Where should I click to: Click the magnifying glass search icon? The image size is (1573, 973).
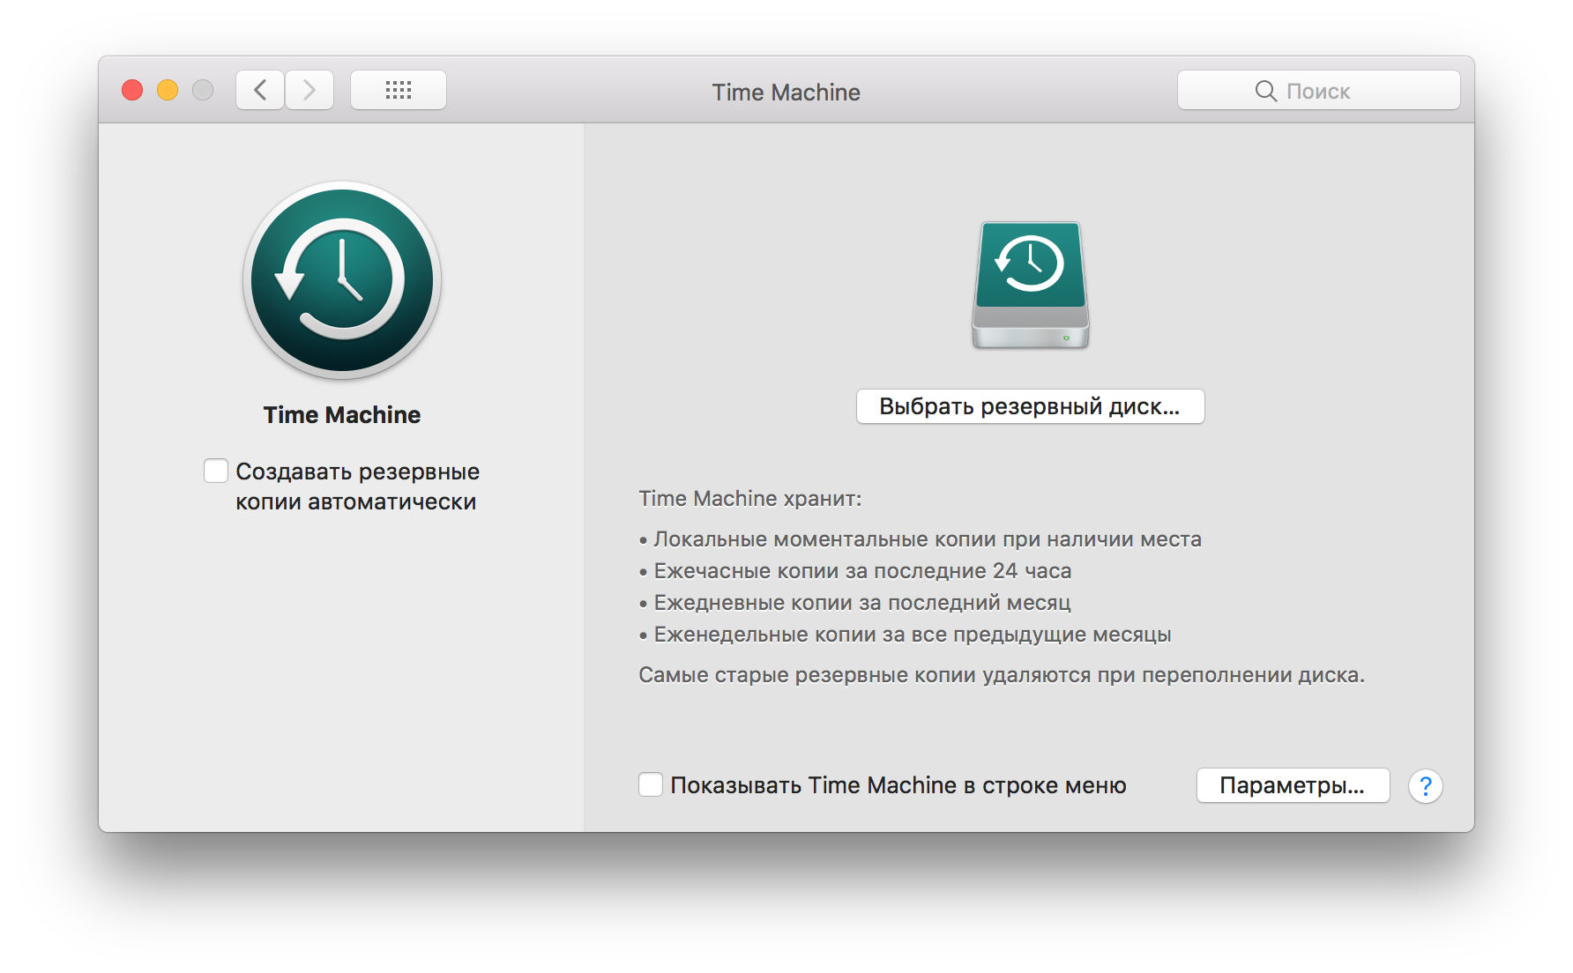point(1265,91)
